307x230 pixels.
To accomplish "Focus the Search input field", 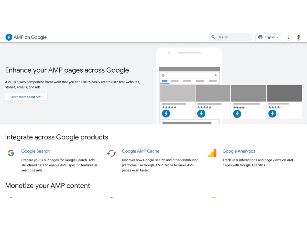I will click(x=231, y=37).
